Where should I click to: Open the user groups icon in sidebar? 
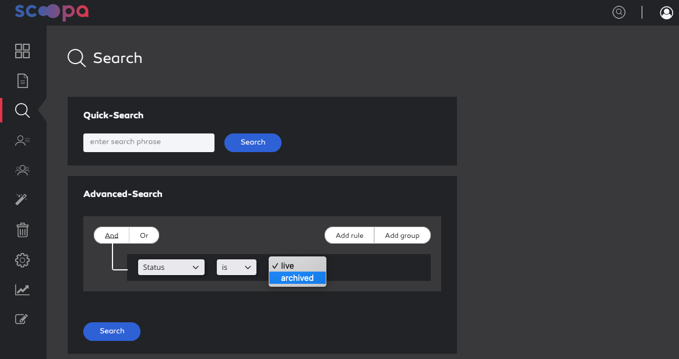pos(23,170)
